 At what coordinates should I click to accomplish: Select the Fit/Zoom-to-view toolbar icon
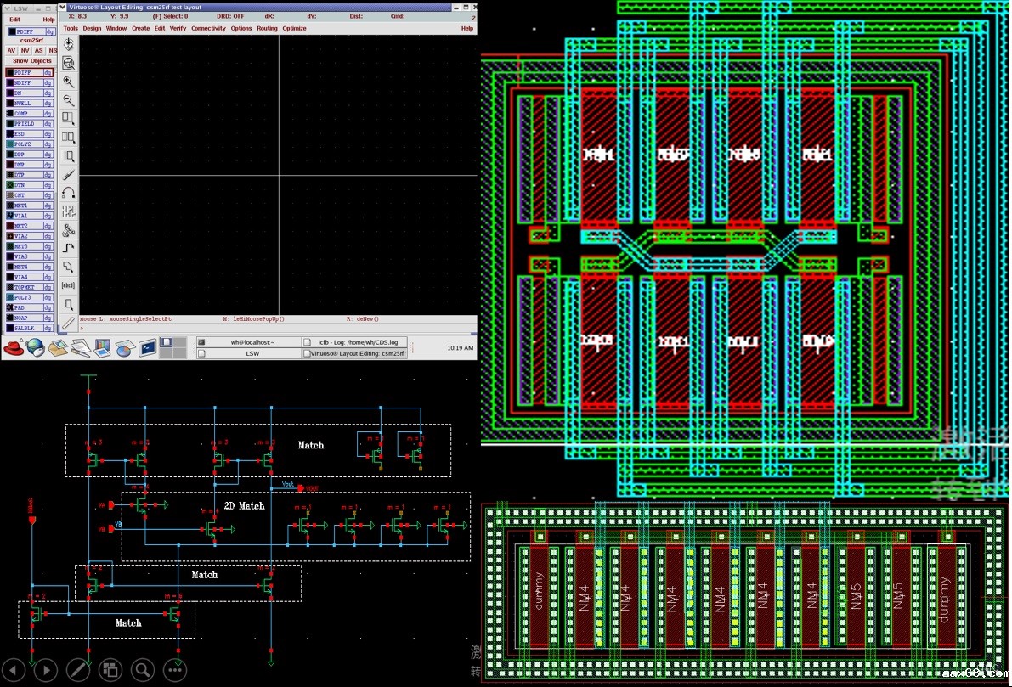click(69, 64)
